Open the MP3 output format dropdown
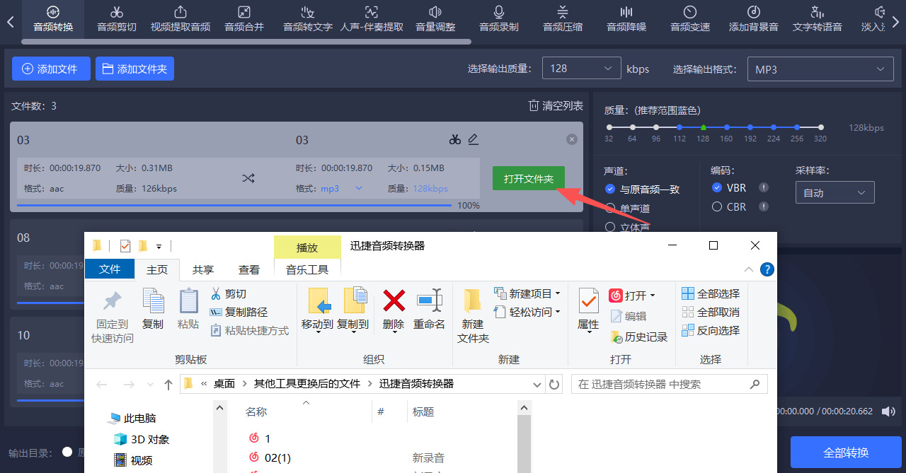 coord(820,69)
